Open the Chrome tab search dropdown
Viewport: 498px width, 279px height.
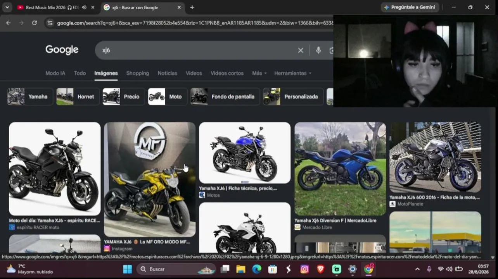coord(7,7)
